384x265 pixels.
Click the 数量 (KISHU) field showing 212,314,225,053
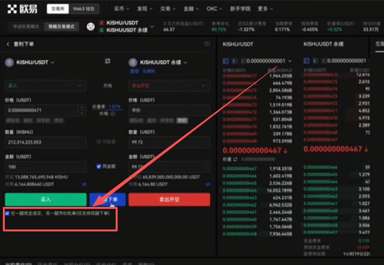tap(46, 142)
